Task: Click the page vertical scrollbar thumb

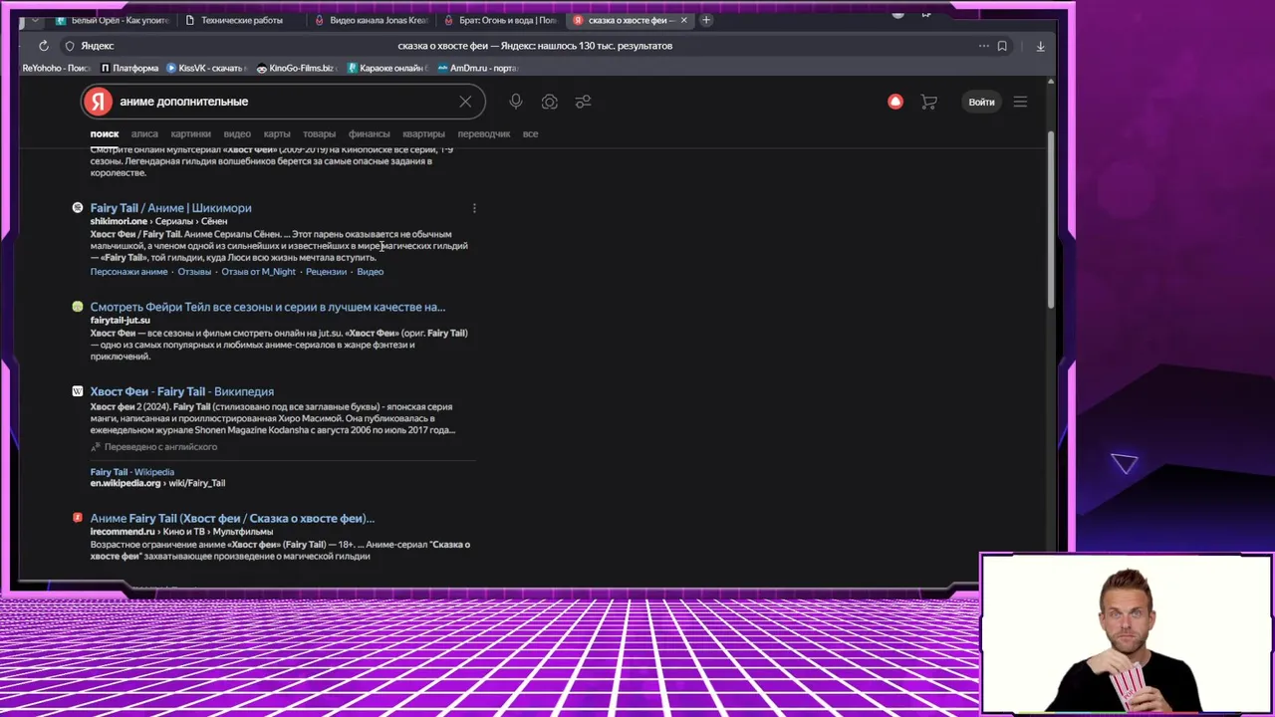Action: [1050, 219]
